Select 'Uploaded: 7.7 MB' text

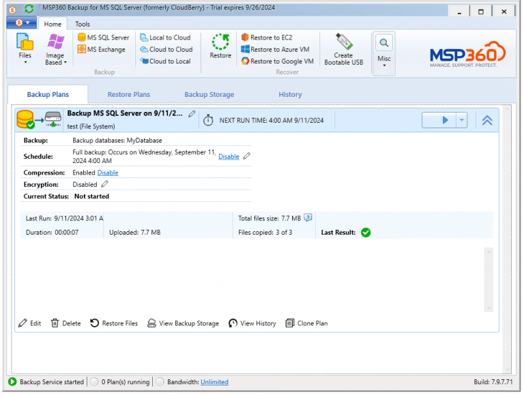click(x=134, y=232)
